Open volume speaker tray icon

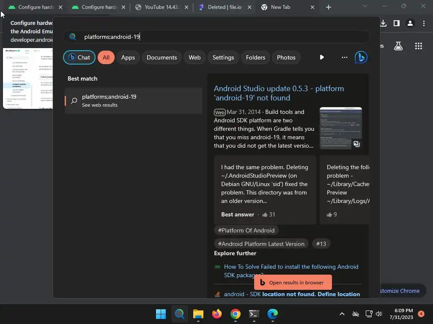[379, 314]
